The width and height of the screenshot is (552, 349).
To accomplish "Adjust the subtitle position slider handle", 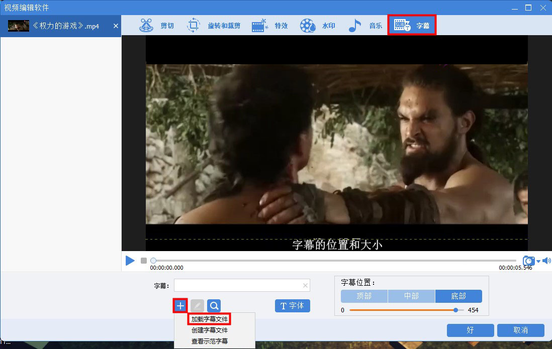I will 455,310.
